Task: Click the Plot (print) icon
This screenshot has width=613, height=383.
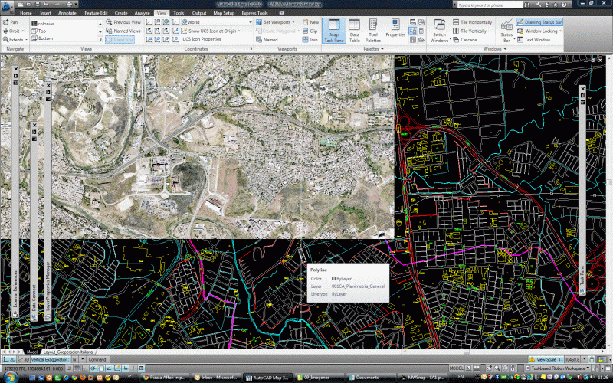Action: pyautogui.click(x=69, y=5)
